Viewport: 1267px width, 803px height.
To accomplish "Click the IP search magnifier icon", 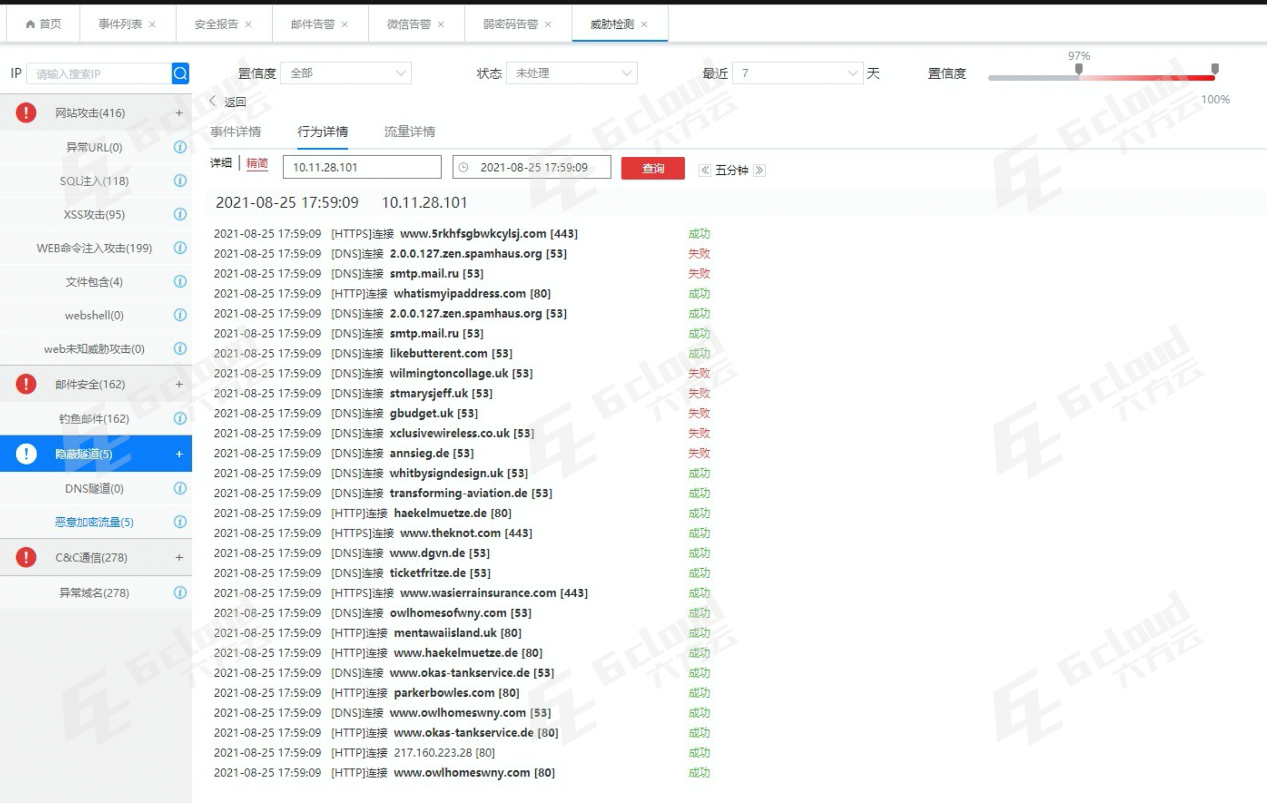I will [180, 73].
